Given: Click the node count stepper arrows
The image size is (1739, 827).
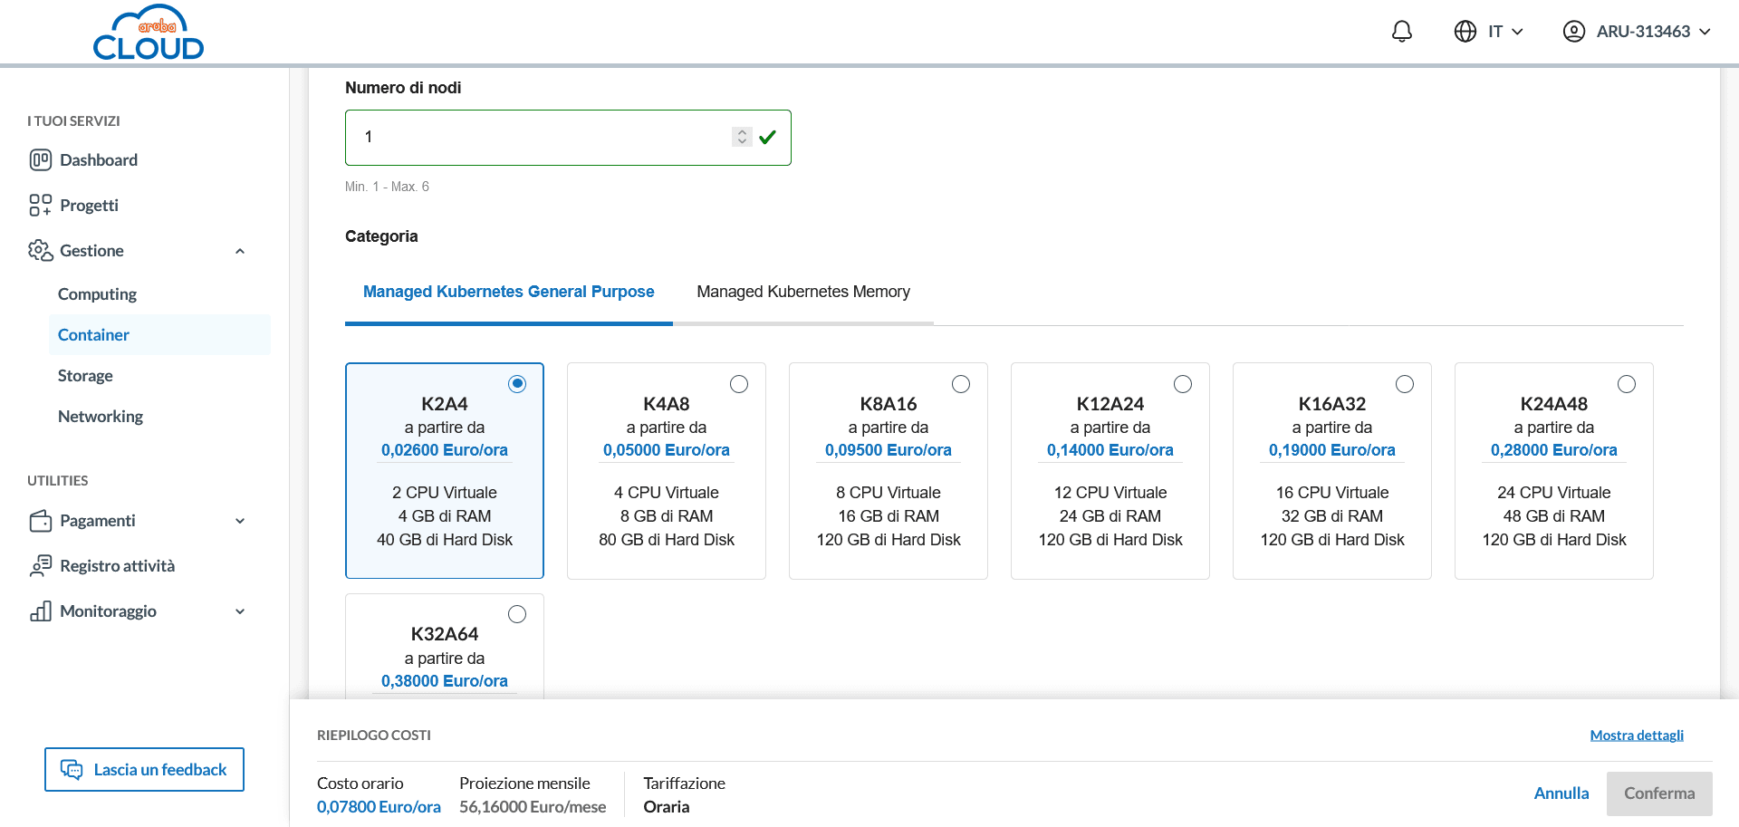Looking at the screenshot, I should coord(742,137).
